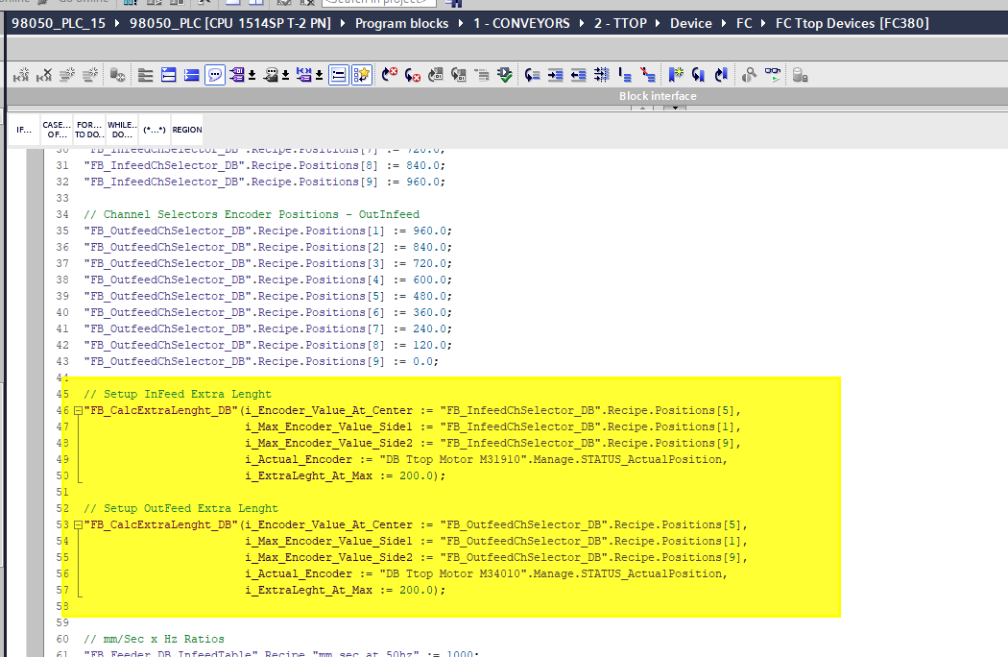Open dropdown arrow beside blue-arrows tag icon
Viewport: 1008px width, 657px height.
tap(319, 75)
